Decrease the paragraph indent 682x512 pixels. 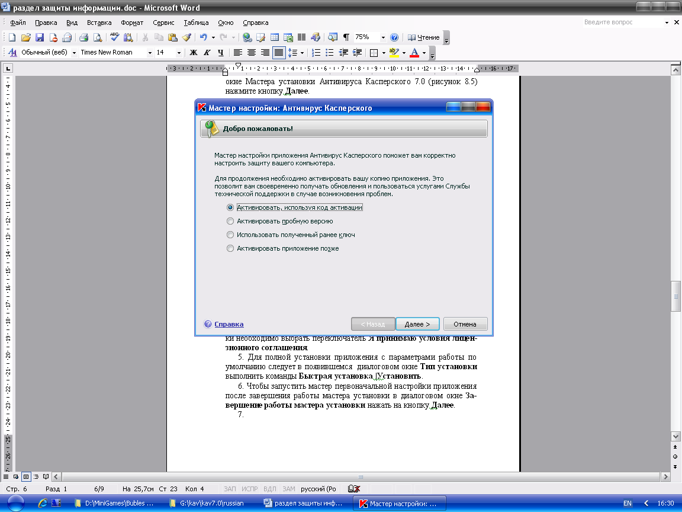[x=343, y=53]
